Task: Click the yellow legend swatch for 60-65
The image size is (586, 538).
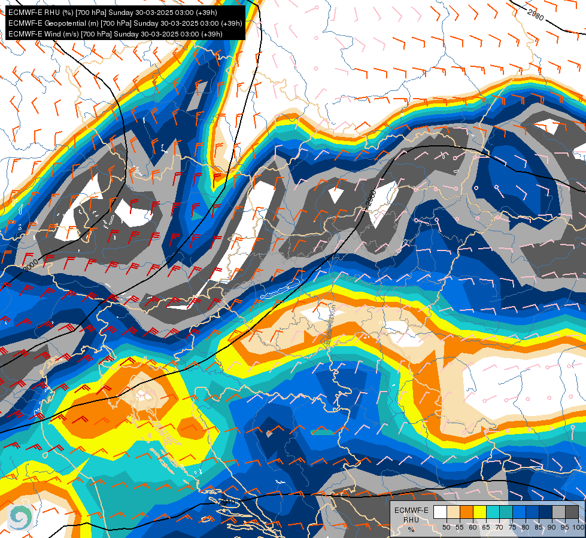Action: pyautogui.click(x=480, y=512)
